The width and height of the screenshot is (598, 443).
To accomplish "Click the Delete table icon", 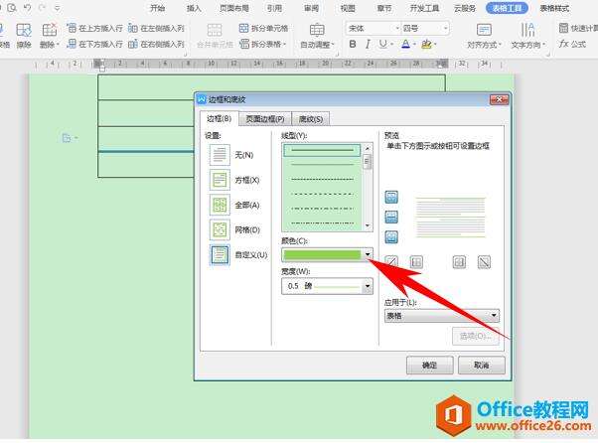I will pos(49,30).
